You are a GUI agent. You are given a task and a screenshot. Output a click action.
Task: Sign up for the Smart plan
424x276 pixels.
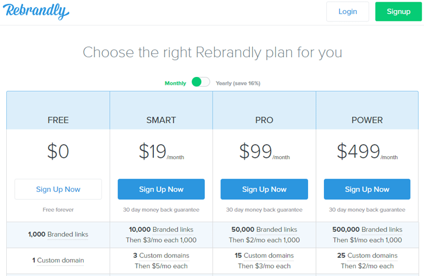click(161, 189)
